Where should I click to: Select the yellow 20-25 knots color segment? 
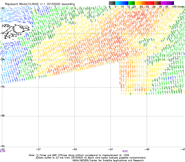[138, 3]
